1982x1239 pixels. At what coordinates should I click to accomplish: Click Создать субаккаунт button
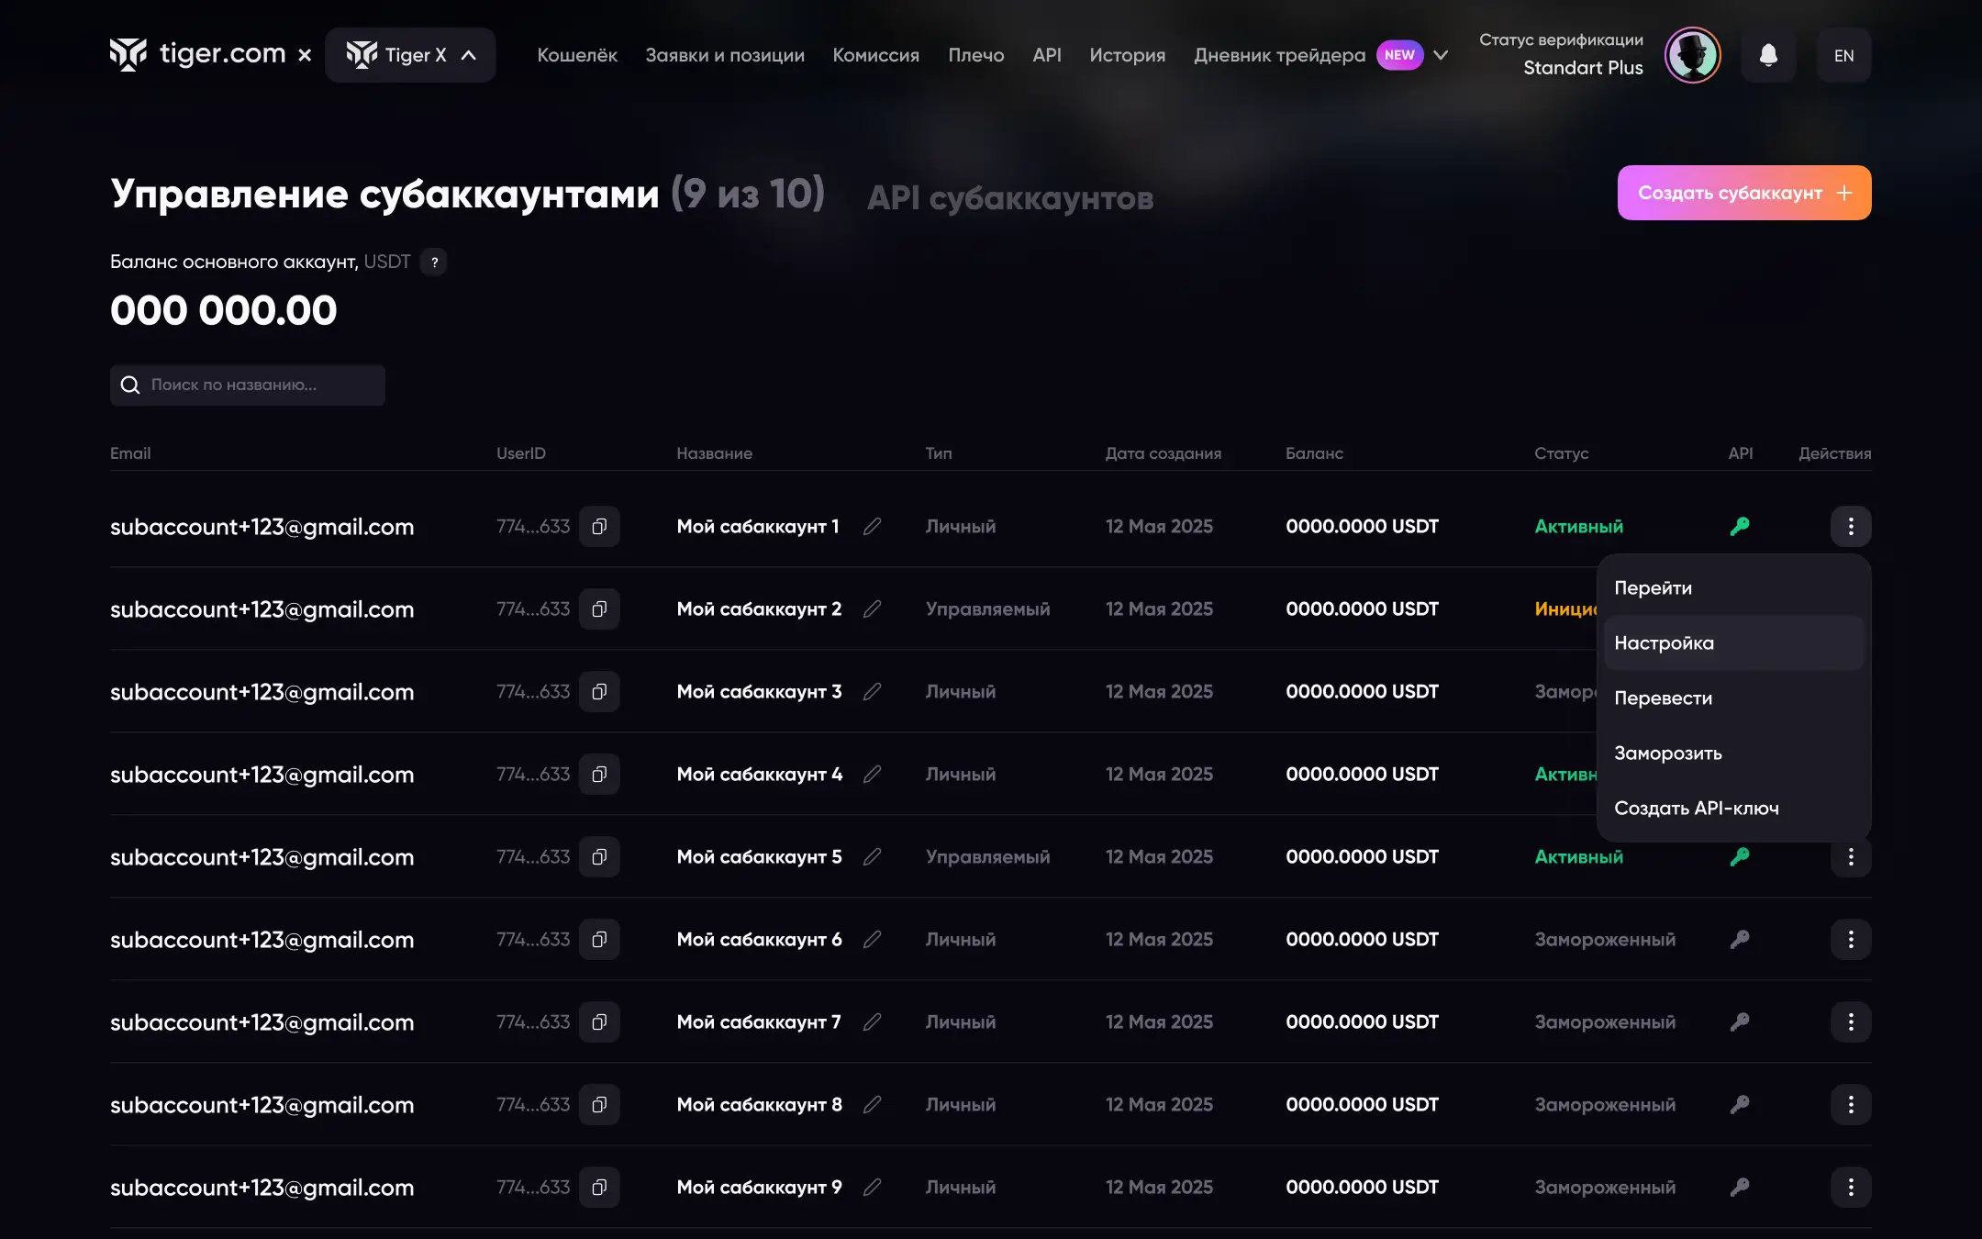coord(1743,193)
